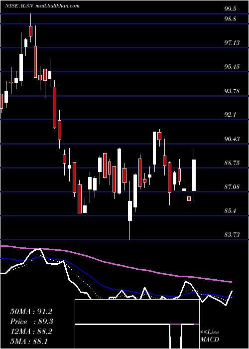Select the 87.08 price axis label
This screenshot has width=249, height=349.
pos(232,187)
